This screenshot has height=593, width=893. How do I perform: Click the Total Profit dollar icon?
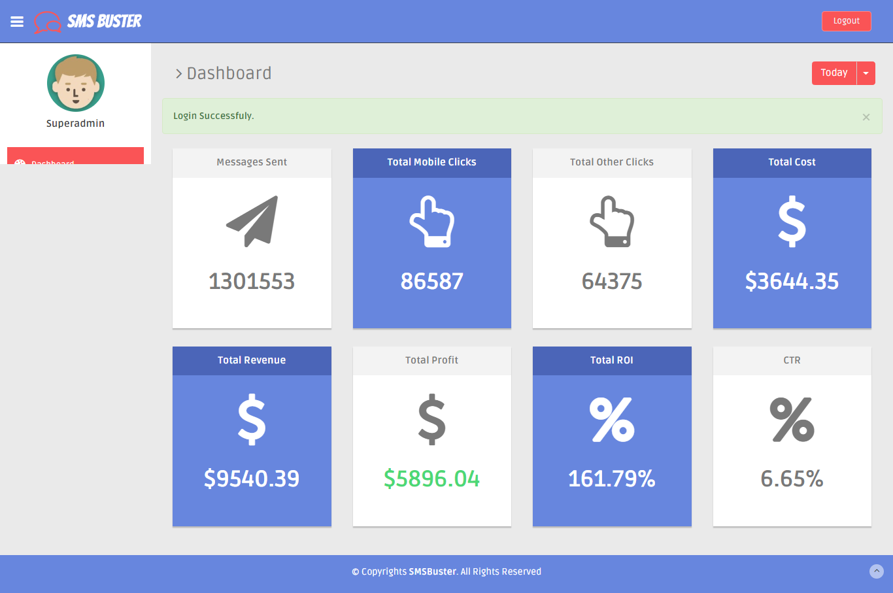pos(431,420)
